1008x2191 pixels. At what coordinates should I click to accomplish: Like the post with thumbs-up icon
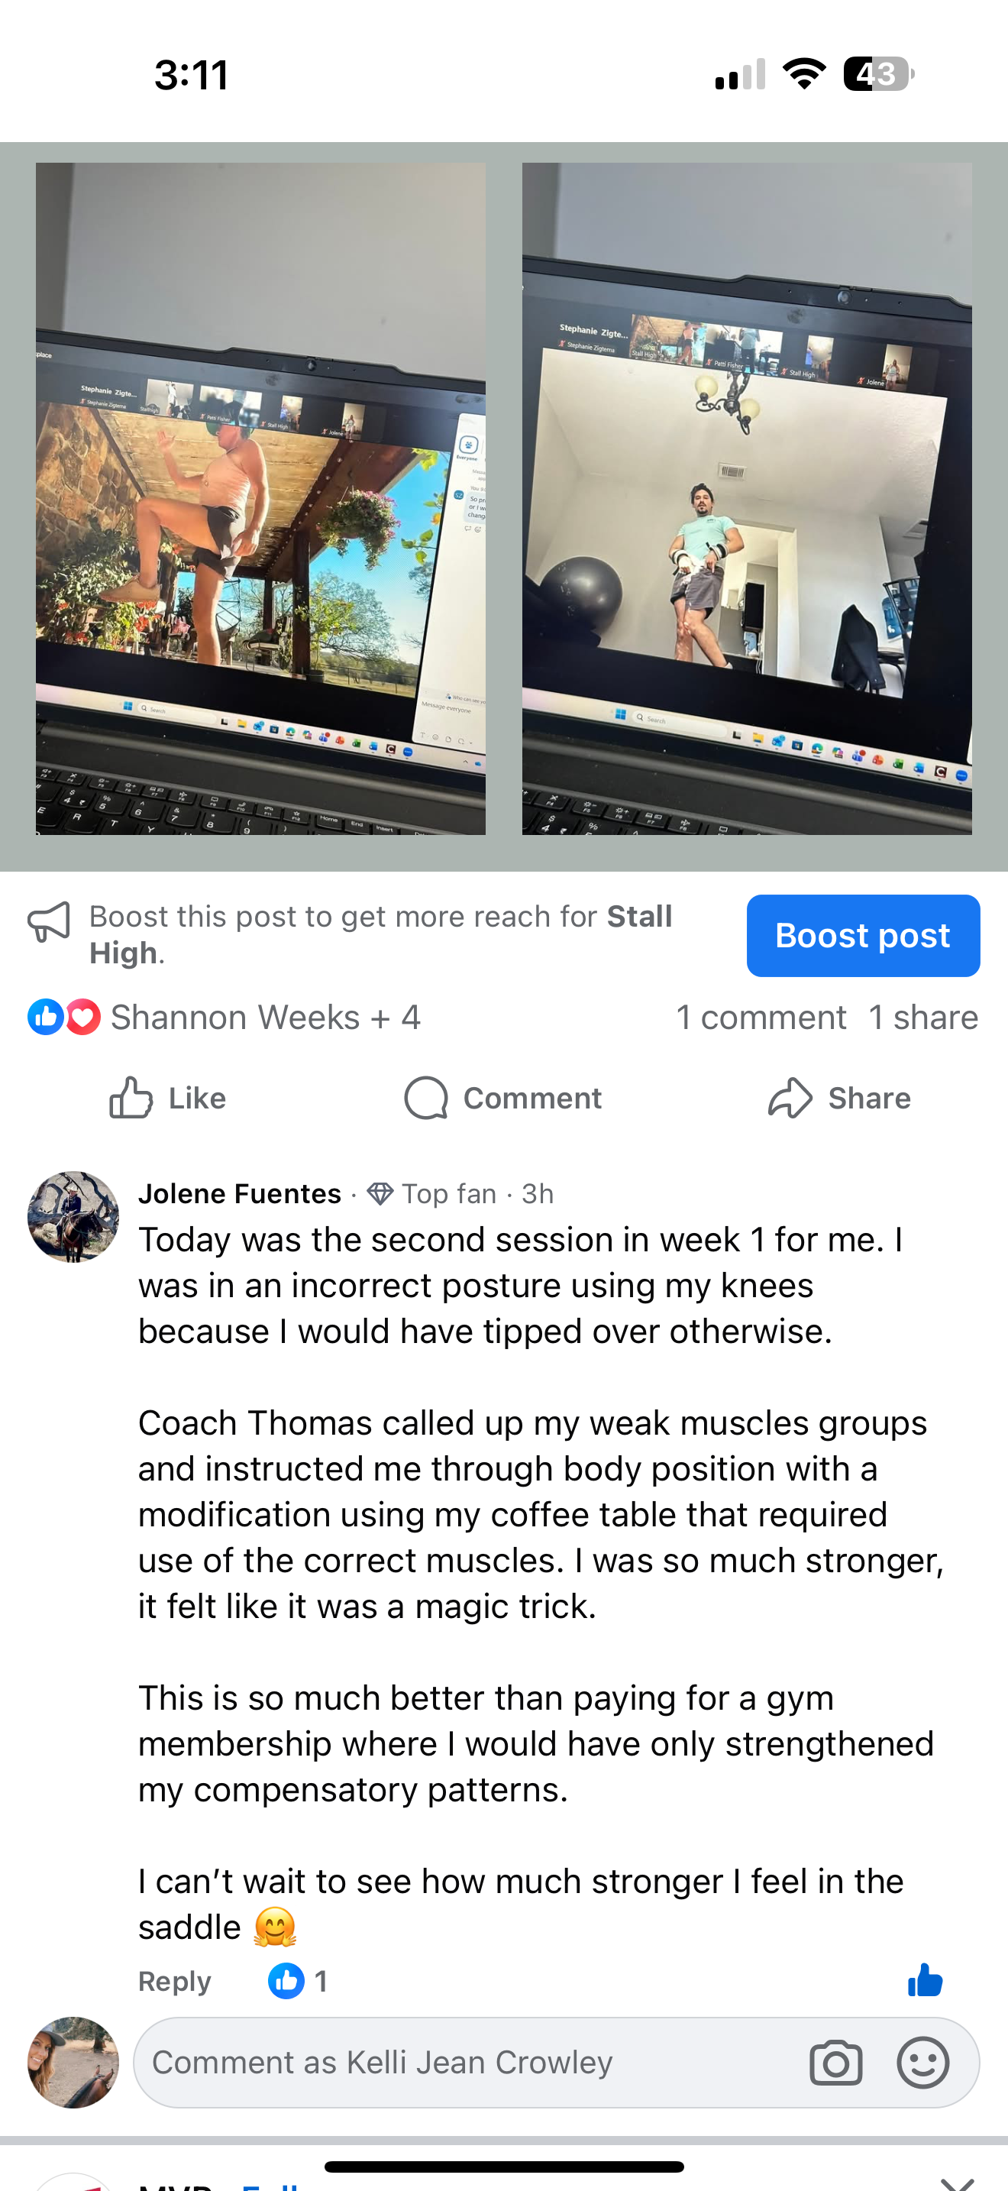pyautogui.click(x=167, y=1098)
